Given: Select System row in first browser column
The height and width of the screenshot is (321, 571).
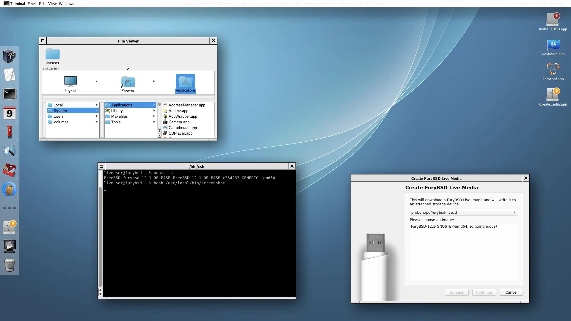Looking at the screenshot, I should (73, 111).
